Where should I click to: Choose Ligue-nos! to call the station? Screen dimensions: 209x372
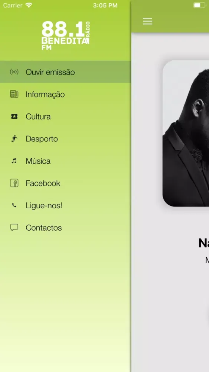point(65,205)
